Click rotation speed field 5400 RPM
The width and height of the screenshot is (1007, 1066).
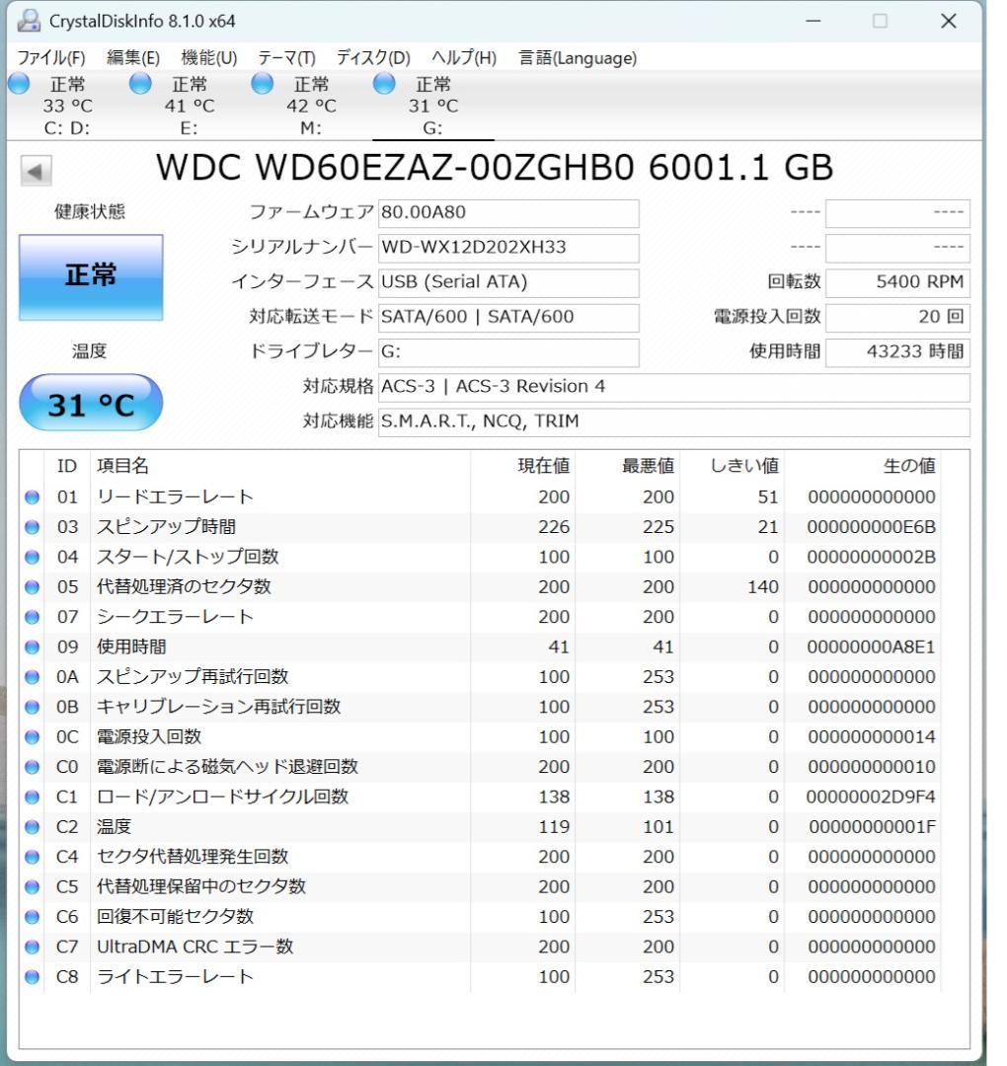[x=897, y=282]
